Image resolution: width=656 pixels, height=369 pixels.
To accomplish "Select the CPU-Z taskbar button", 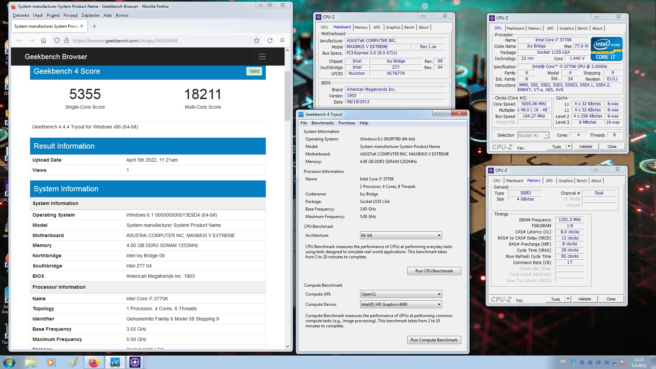I will [135, 362].
